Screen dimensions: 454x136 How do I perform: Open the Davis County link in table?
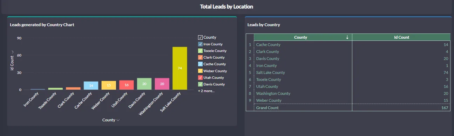[267, 59]
